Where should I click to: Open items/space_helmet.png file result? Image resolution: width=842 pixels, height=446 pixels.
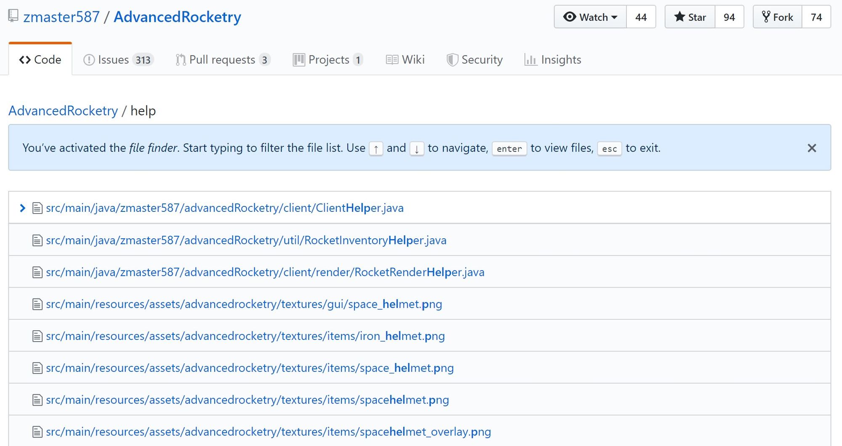tap(250, 368)
